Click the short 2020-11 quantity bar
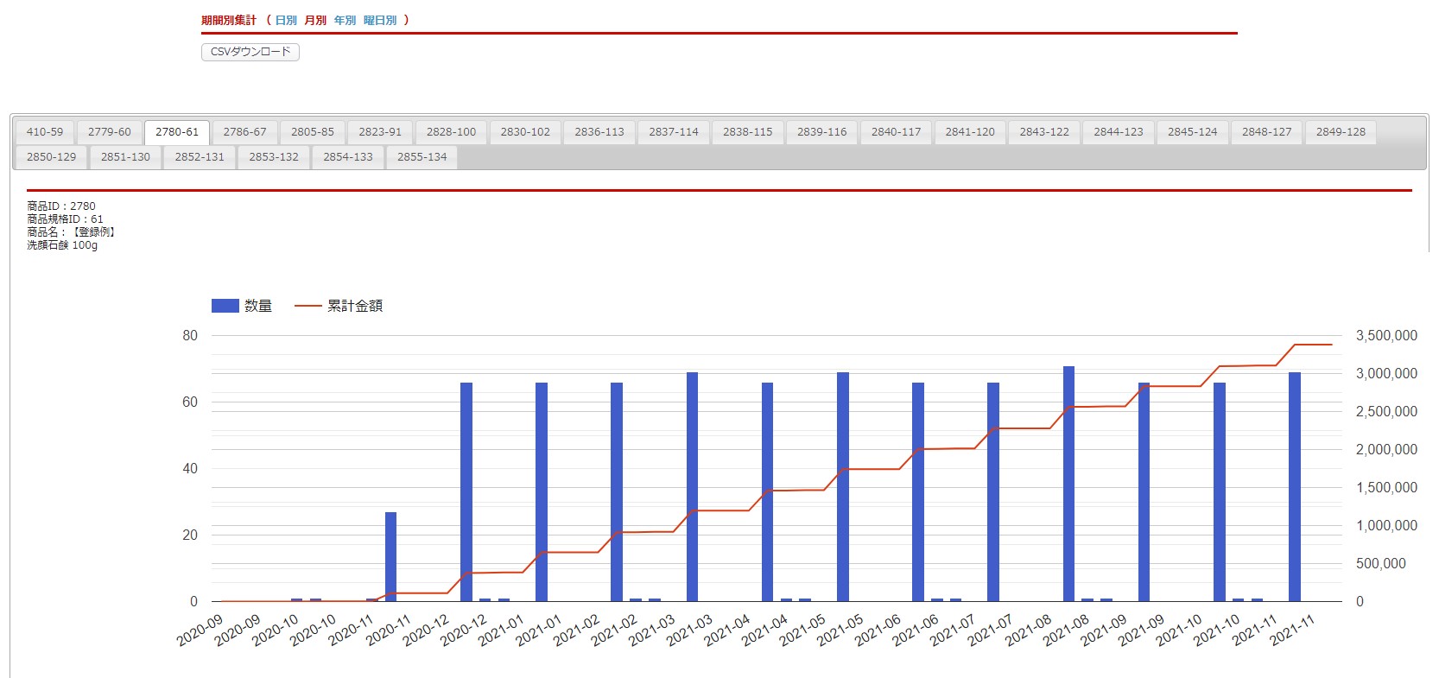This screenshot has width=1439, height=678. [x=390, y=556]
